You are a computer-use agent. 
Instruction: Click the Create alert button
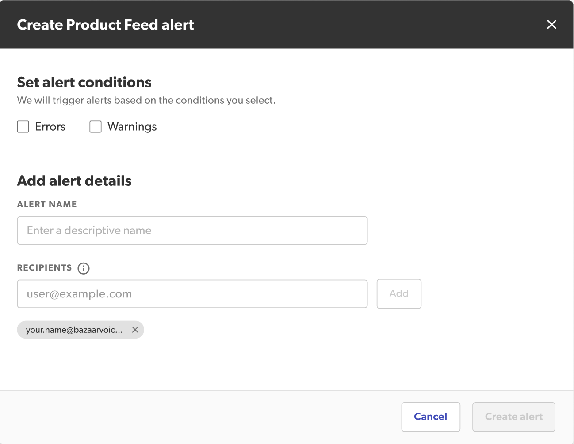[514, 417]
